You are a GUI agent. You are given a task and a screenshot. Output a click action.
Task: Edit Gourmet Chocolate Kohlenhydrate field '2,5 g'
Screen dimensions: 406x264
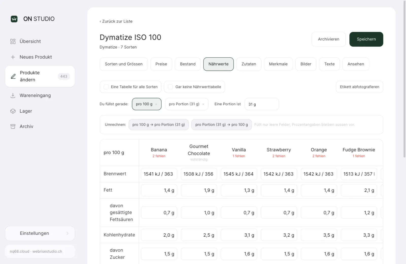199,235
